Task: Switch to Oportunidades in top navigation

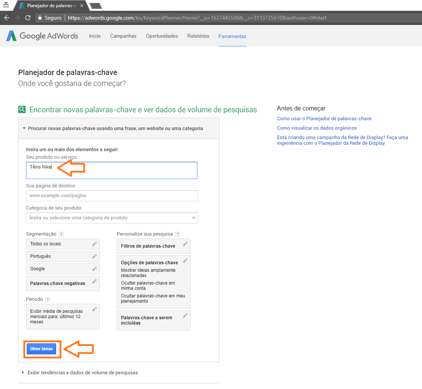Action: 162,36
